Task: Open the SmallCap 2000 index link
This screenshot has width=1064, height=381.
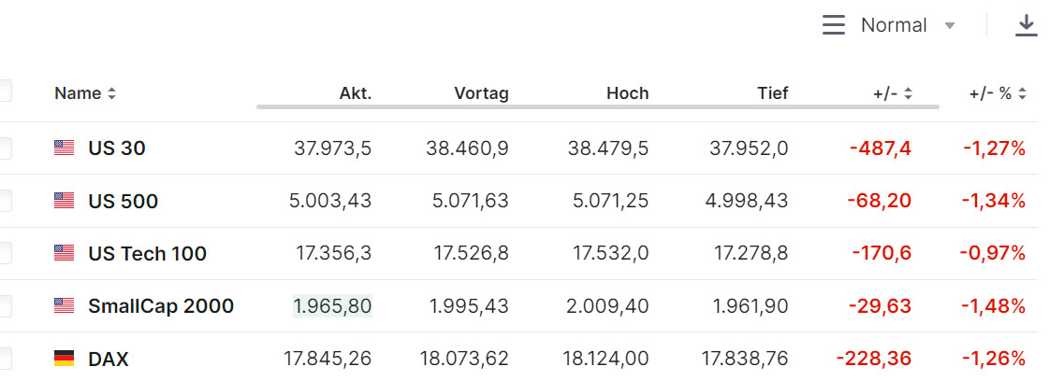Action: [x=161, y=305]
